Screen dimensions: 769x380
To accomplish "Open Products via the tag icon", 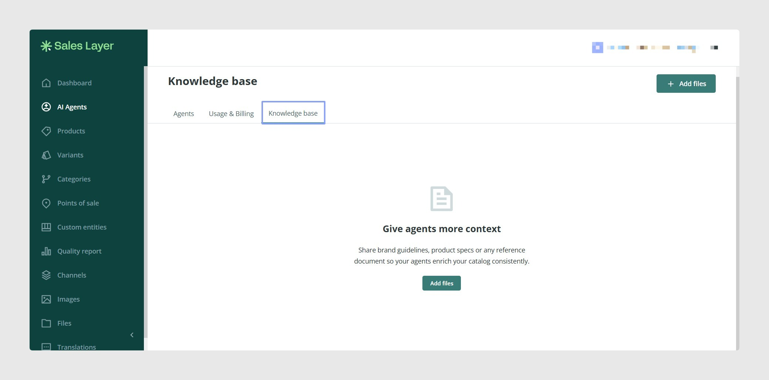I will coord(46,131).
